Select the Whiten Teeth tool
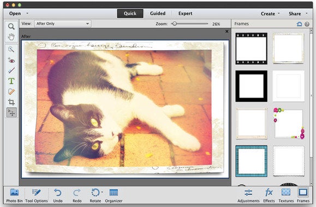The image size is (316, 207). pos(11,70)
